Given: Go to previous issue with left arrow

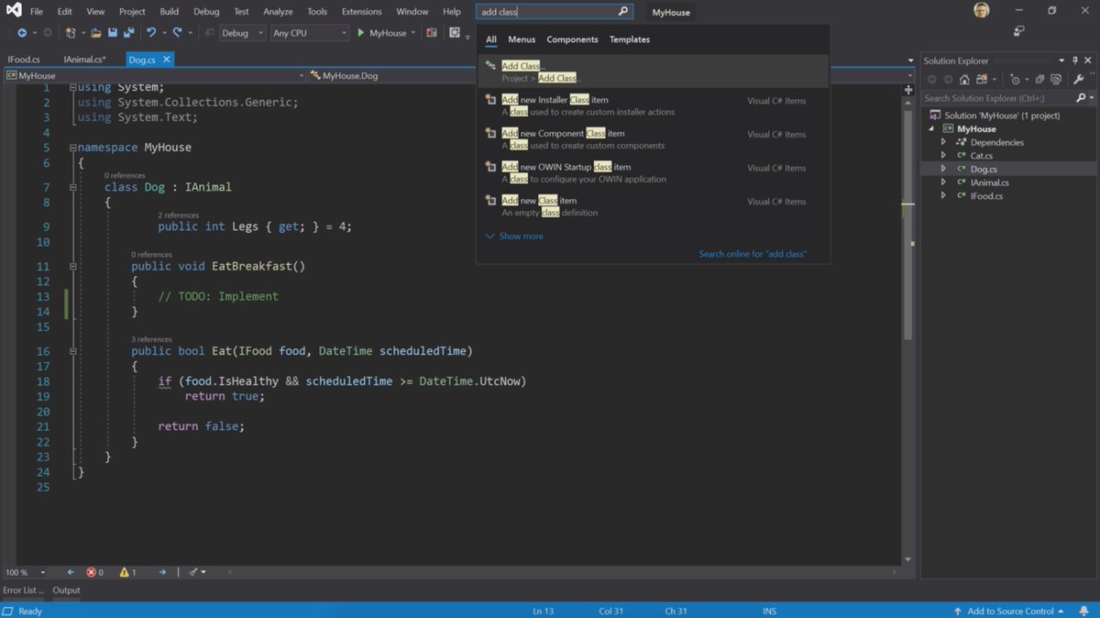Looking at the screenshot, I should tap(71, 572).
